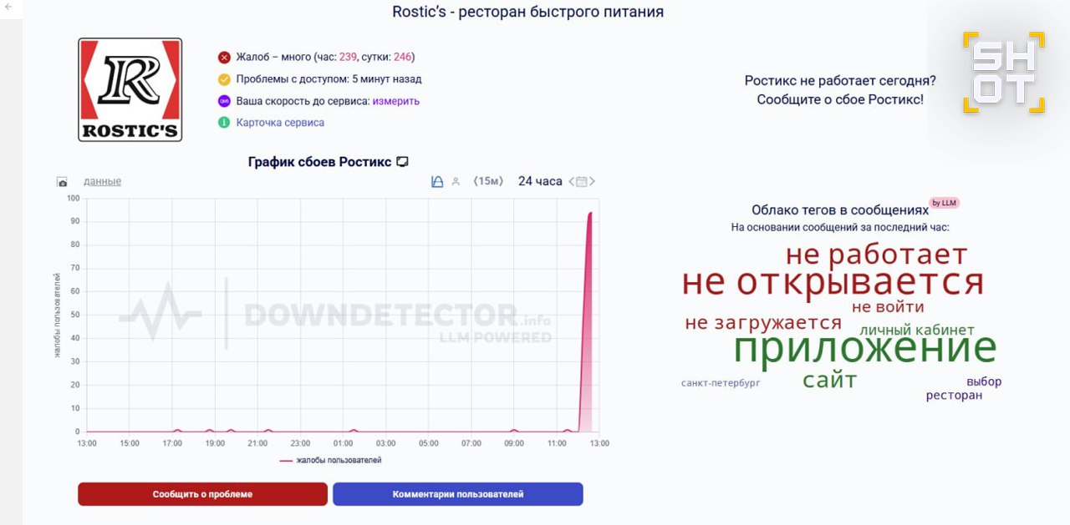1070x525 pixels.
Task: Click the back arrow at top-left corner
Action: pos(8,7)
